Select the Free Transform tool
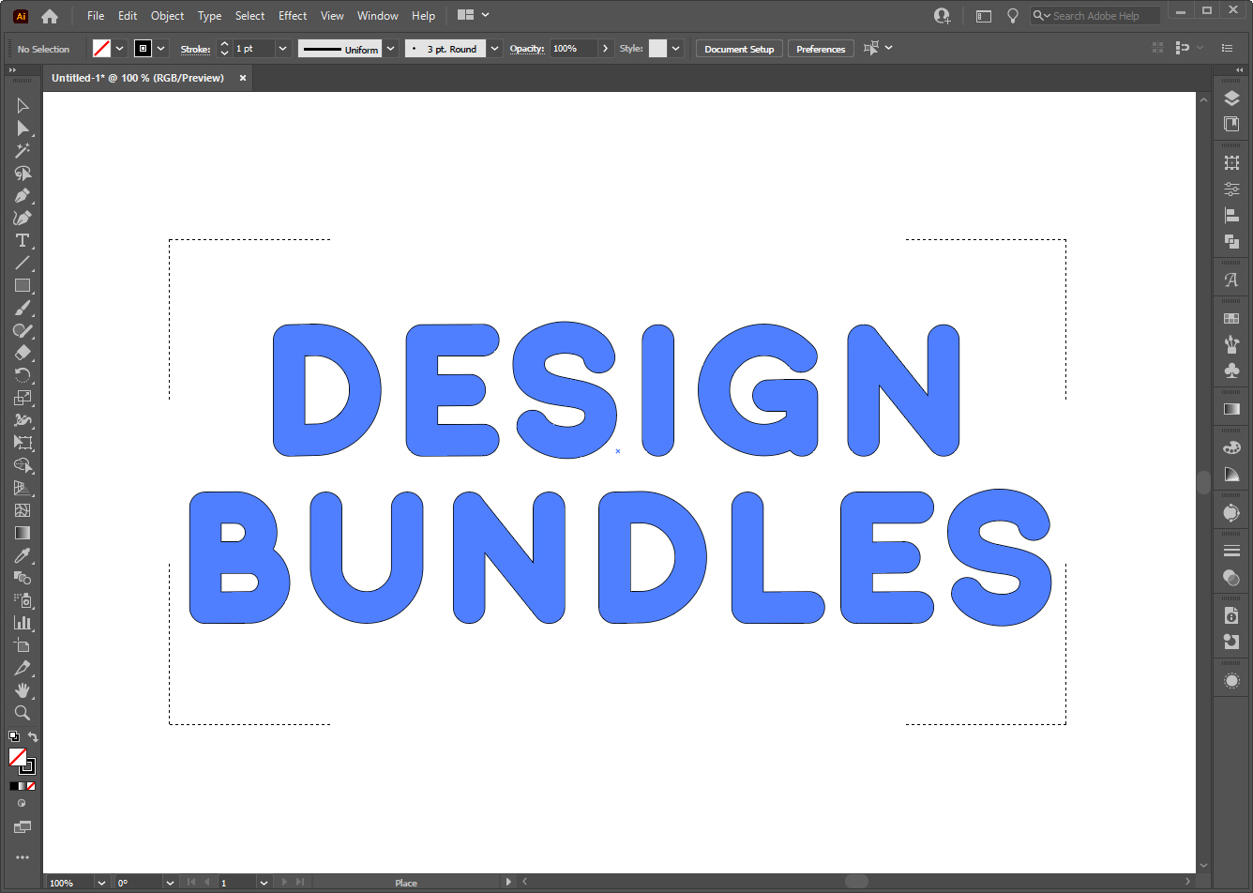 23,444
